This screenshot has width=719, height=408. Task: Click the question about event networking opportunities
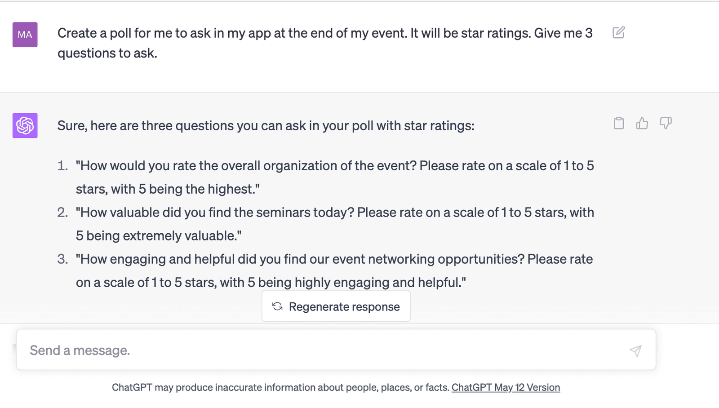coord(334,271)
